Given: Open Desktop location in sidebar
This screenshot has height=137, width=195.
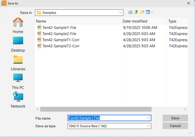Looking at the screenshot, I should tap(18, 44).
